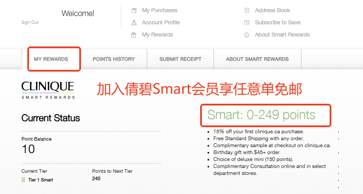Open the Address Book link
This screenshot has width=363, height=194.
[272, 10]
